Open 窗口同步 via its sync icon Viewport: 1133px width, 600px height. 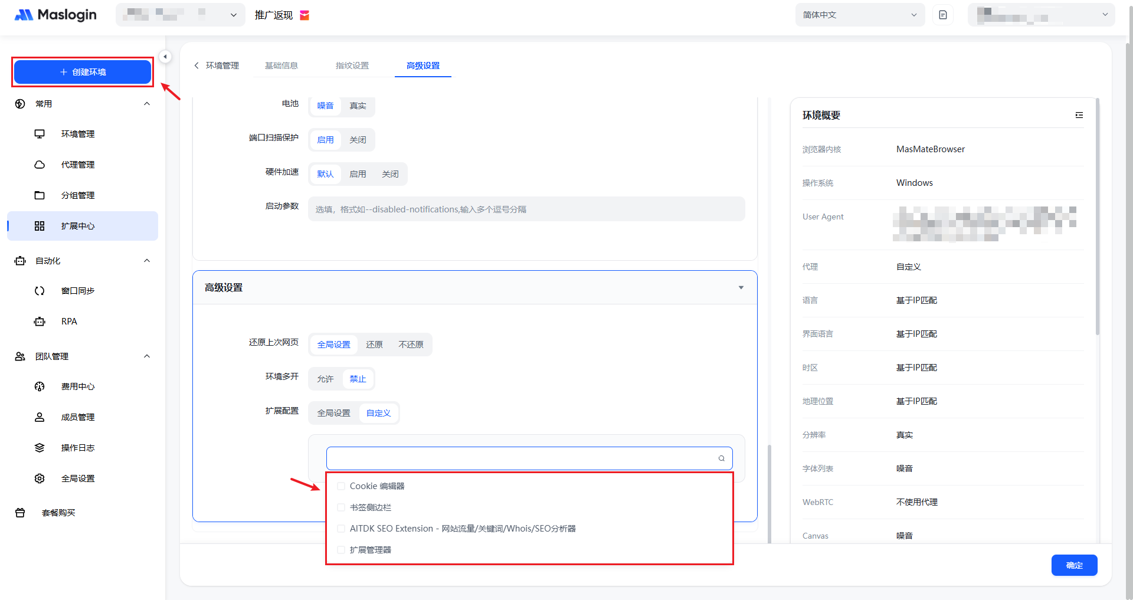40,291
